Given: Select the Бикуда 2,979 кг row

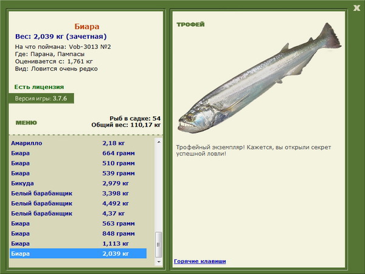Looking at the screenshot, I should [78, 183].
